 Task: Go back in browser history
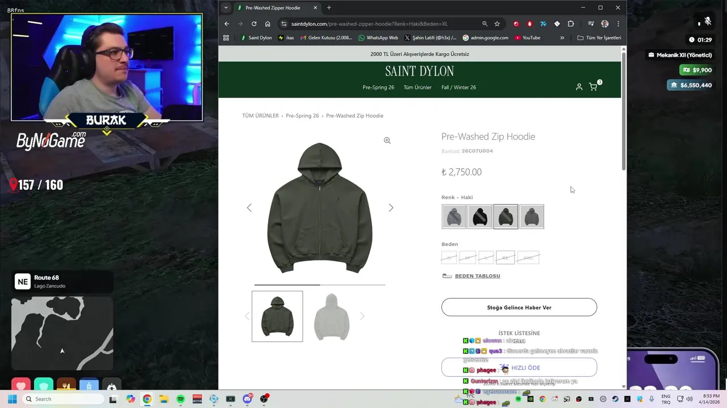click(227, 24)
